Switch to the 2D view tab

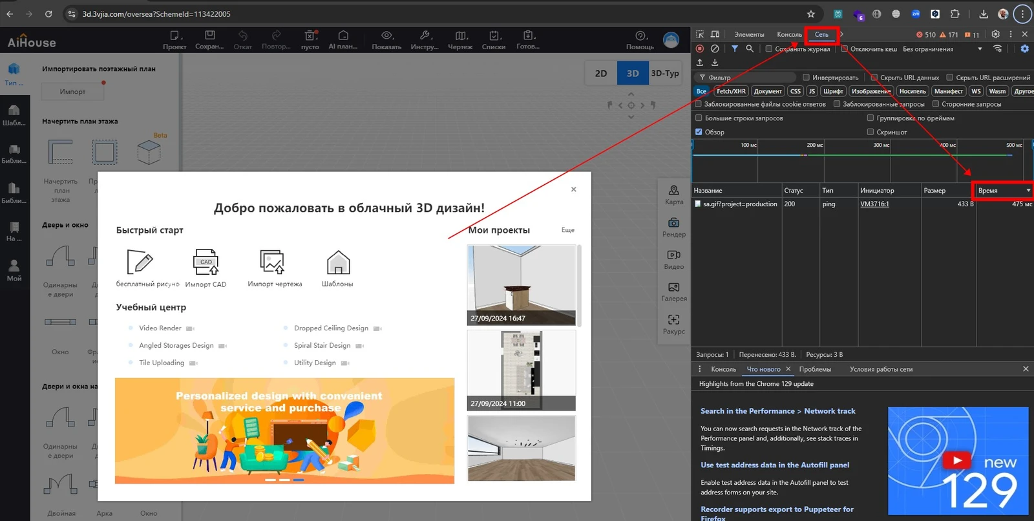[x=601, y=74]
